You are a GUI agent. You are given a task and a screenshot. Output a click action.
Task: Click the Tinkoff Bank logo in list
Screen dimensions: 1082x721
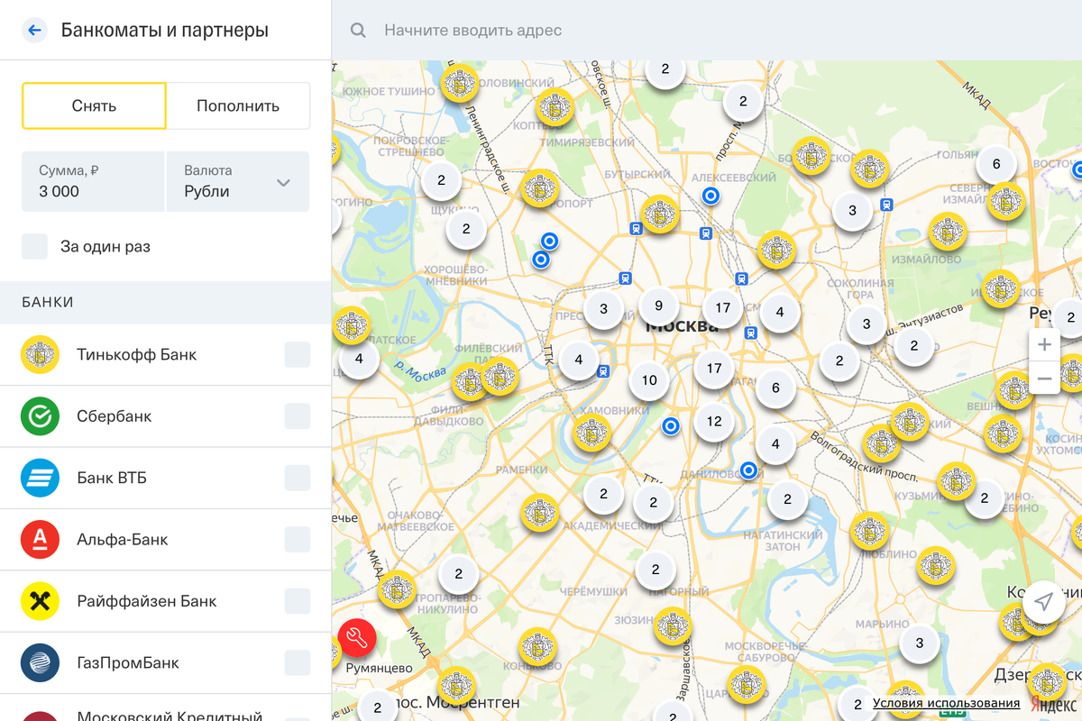[x=40, y=355]
